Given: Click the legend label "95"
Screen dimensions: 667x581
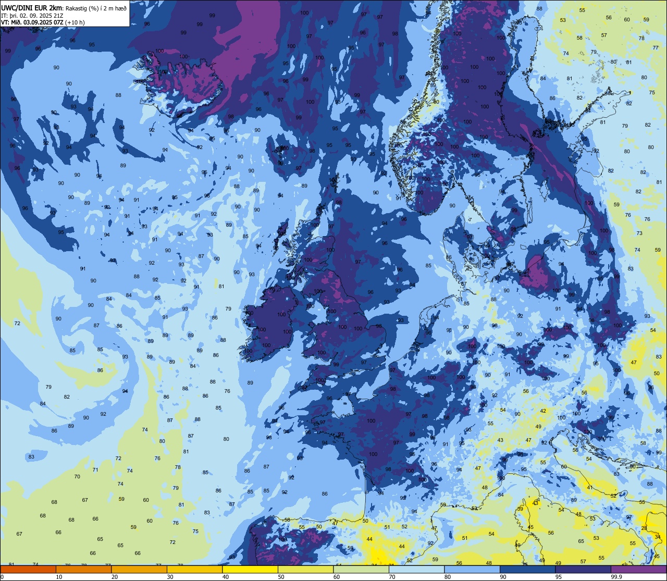Looking at the screenshot, I should coord(559,577).
